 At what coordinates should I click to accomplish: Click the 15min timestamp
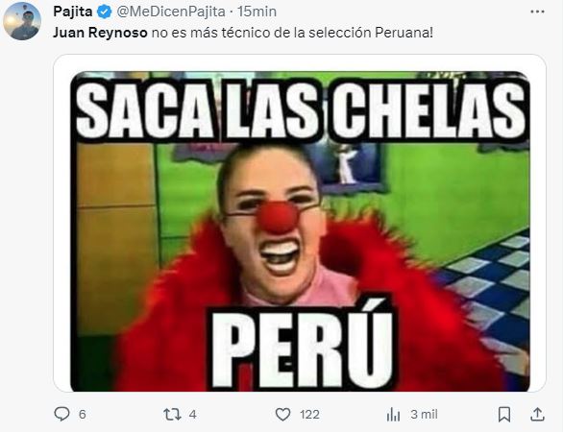pos(257,12)
